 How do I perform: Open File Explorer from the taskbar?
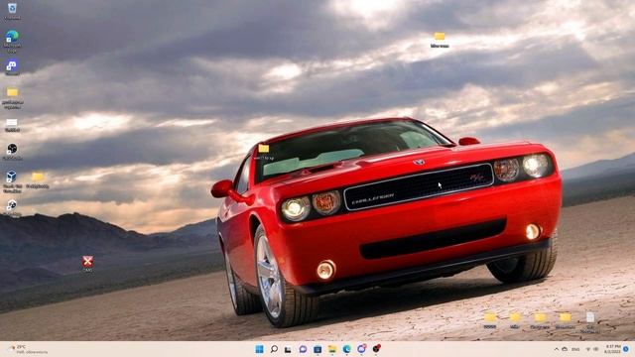(332, 349)
